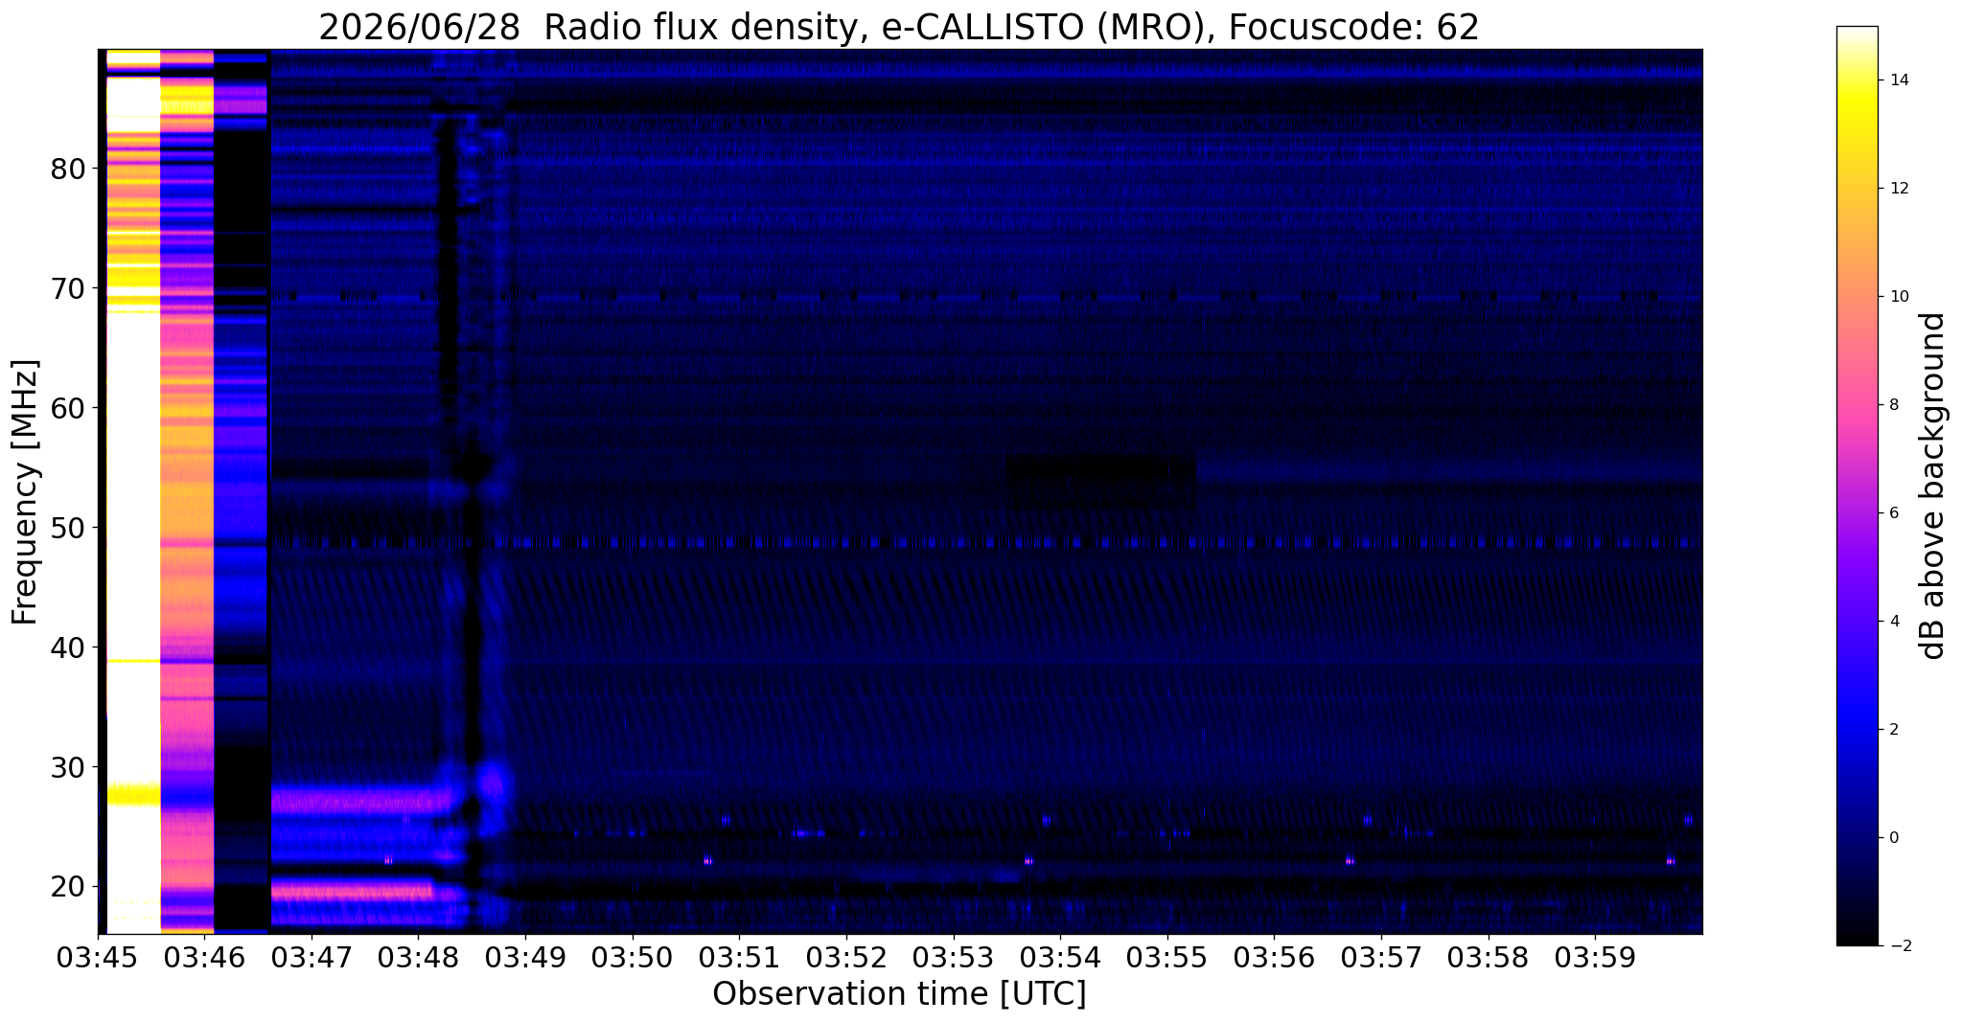Click the pink band near 20 MHz at 03:47
The width and height of the screenshot is (1962, 1022).
pos(353,891)
